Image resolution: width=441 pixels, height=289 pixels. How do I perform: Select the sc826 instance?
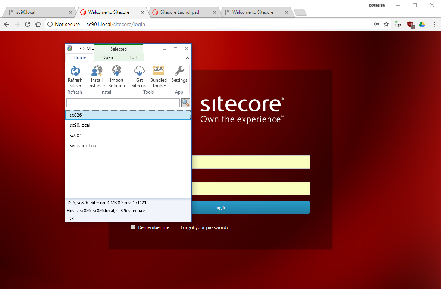pyautogui.click(x=128, y=115)
